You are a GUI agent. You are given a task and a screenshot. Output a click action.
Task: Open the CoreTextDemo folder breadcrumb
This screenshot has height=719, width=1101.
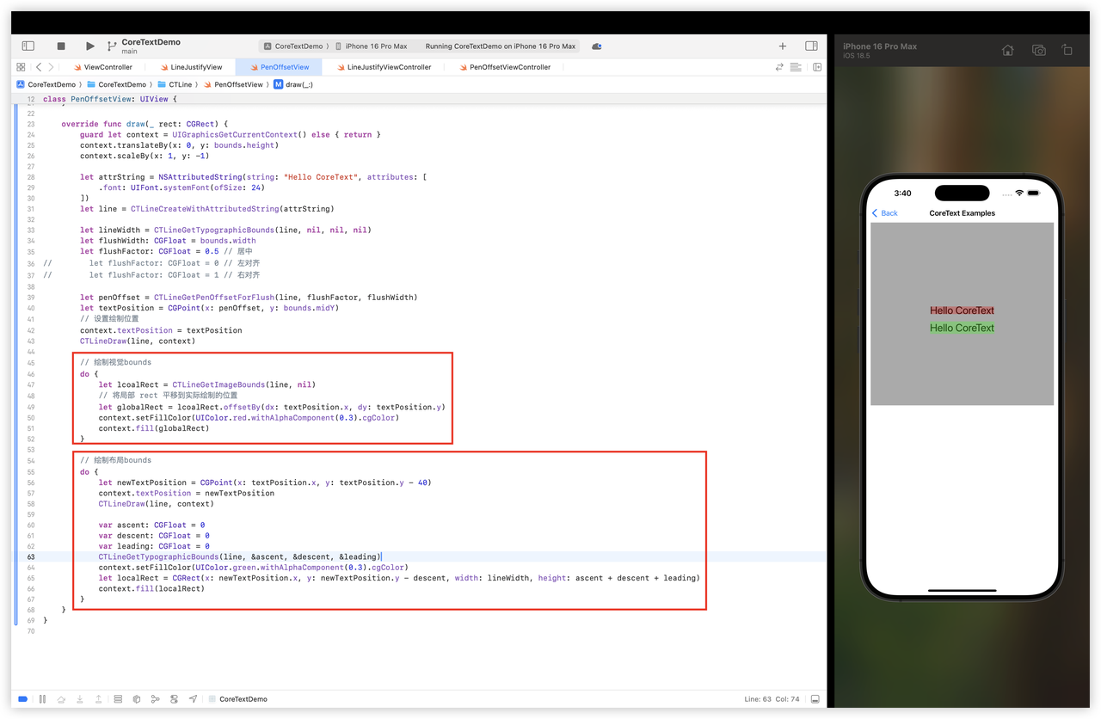pyautogui.click(x=116, y=84)
